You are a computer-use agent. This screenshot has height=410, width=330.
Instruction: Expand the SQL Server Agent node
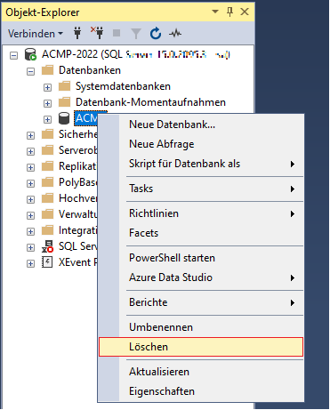coord(30,247)
